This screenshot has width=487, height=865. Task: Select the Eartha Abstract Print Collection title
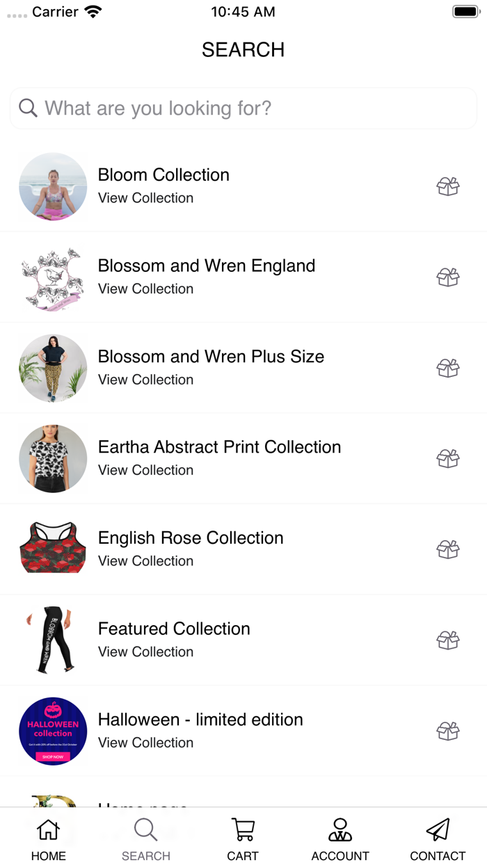click(x=219, y=446)
